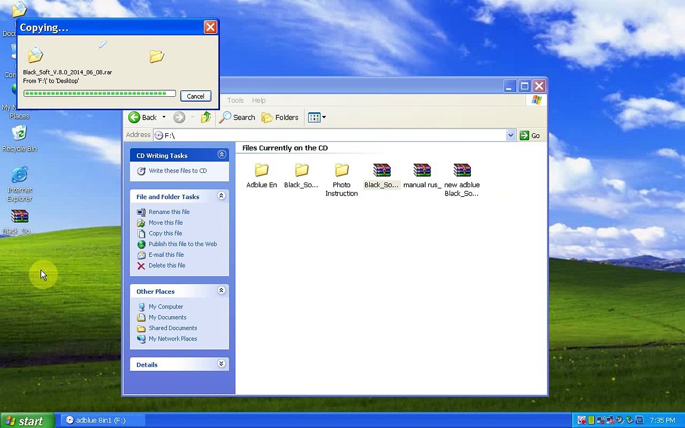
Task: Open the Help menu
Action: [x=259, y=100]
